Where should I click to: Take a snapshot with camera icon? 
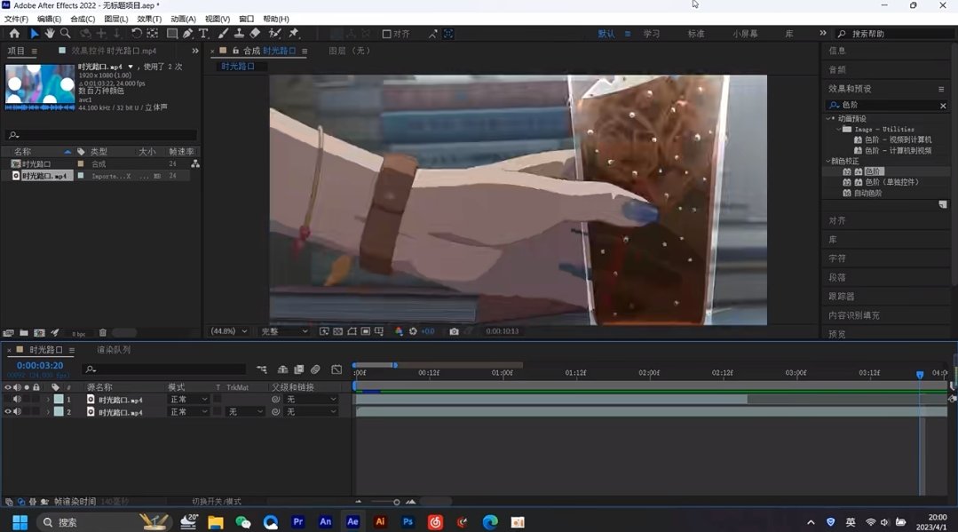coord(454,331)
